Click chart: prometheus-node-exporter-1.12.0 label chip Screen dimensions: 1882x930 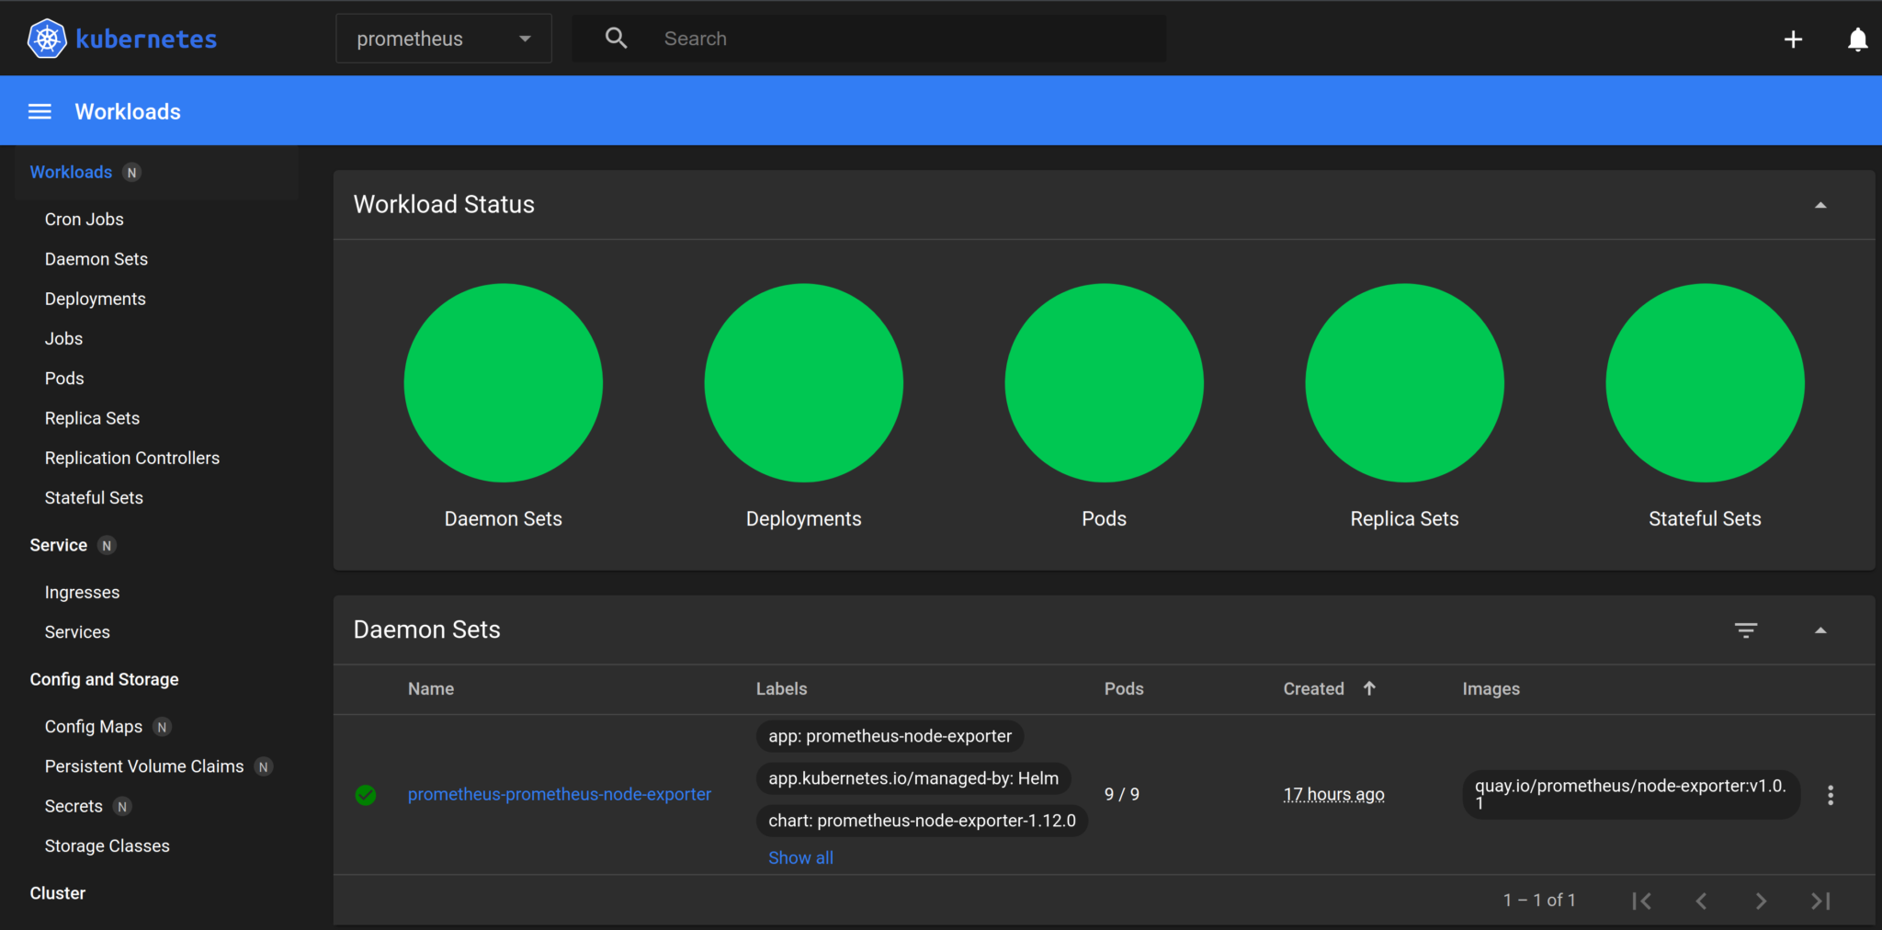922,821
